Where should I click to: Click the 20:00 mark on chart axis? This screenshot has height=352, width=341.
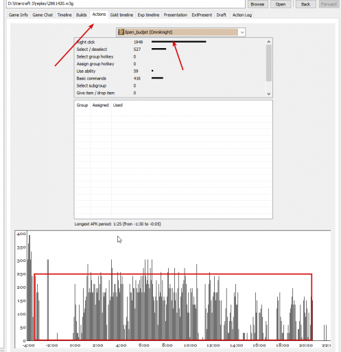[306, 345]
